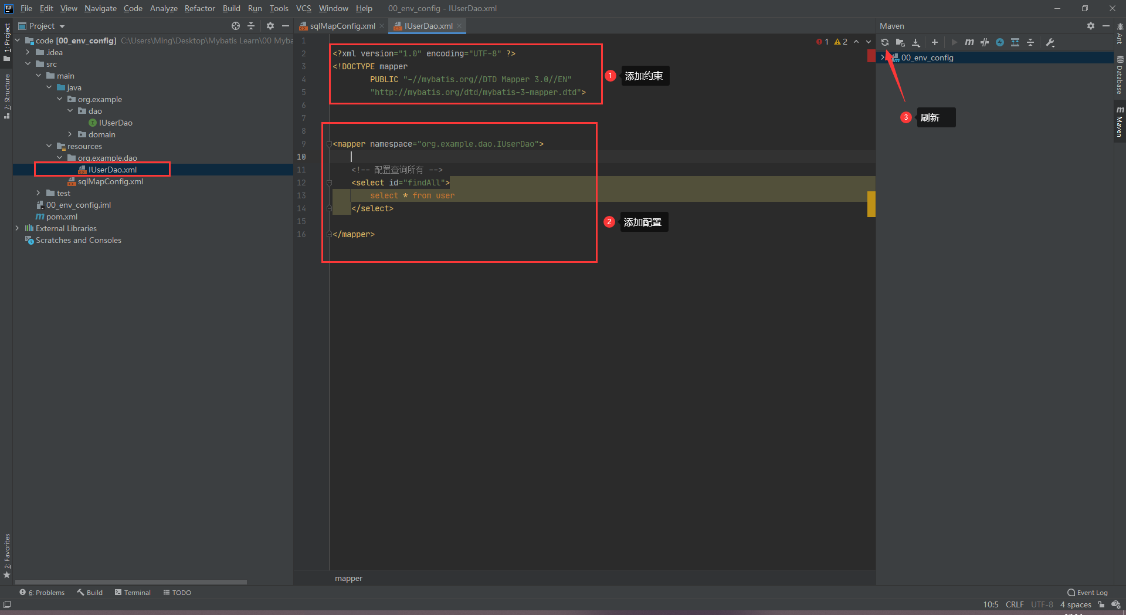The image size is (1126, 615).
Task: Click Project panel horizontal scrollbar
Action: (x=130, y=582)
